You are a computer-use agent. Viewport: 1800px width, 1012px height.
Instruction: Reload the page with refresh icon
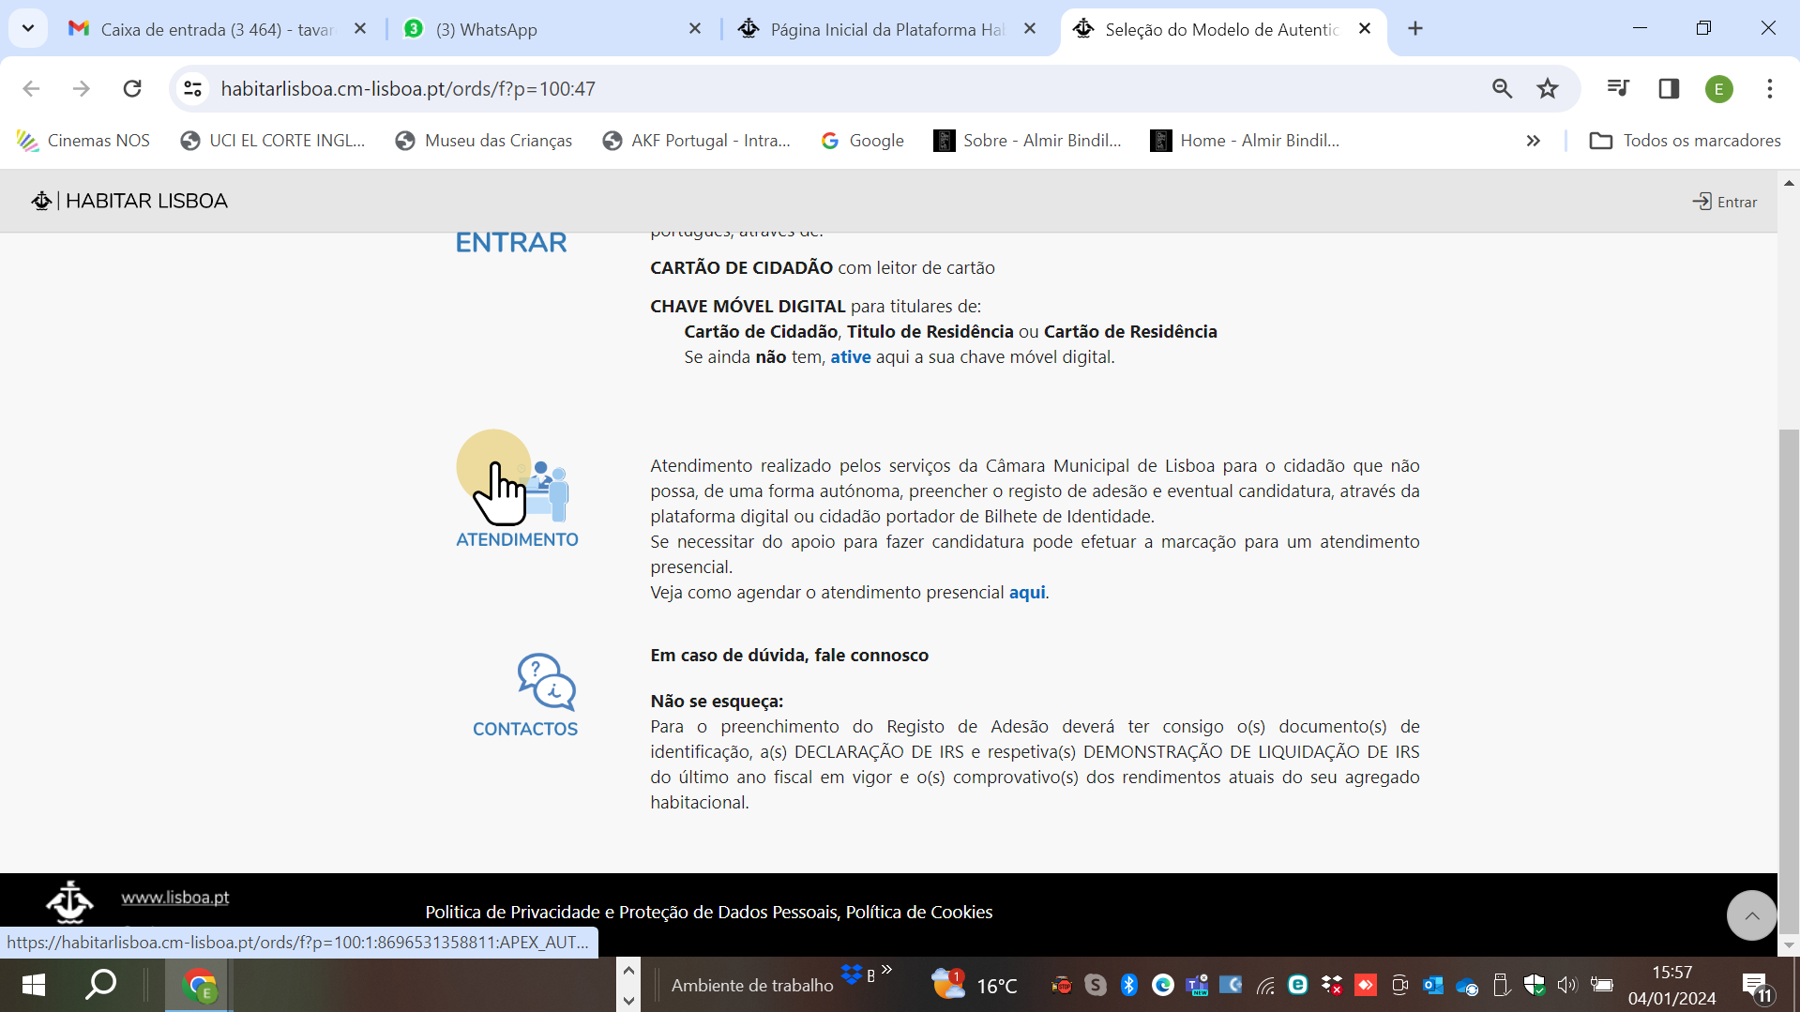tap(132, 89)
